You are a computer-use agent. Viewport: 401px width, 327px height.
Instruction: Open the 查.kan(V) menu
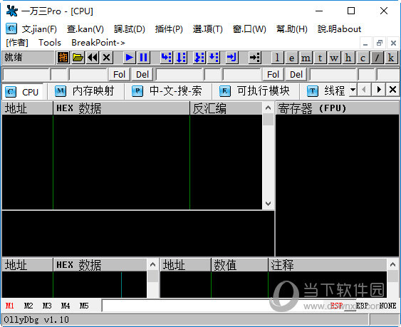pos(85,29)
